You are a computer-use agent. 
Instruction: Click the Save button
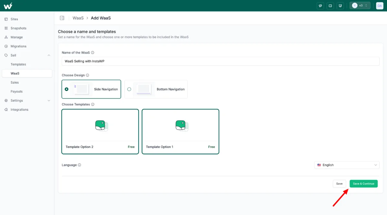point(339,184)
